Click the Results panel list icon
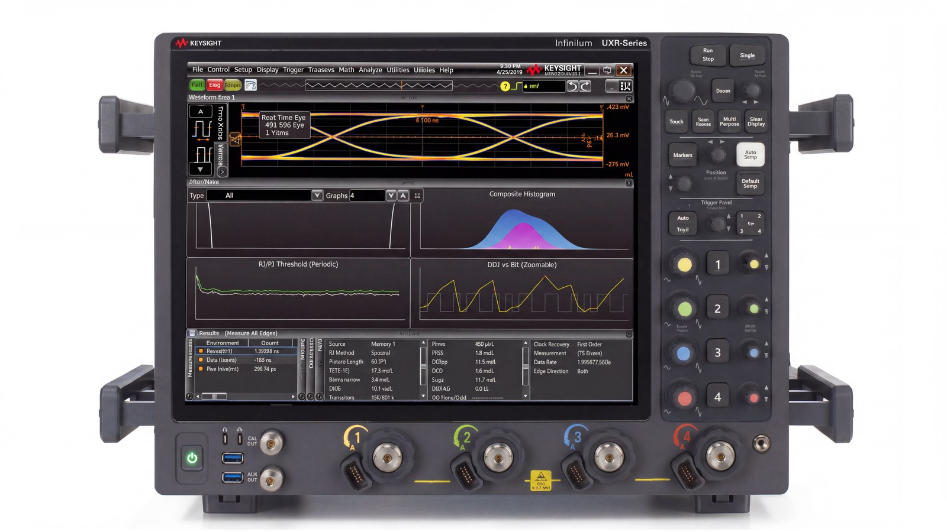The image size is (947, 532). pos(192,333)
